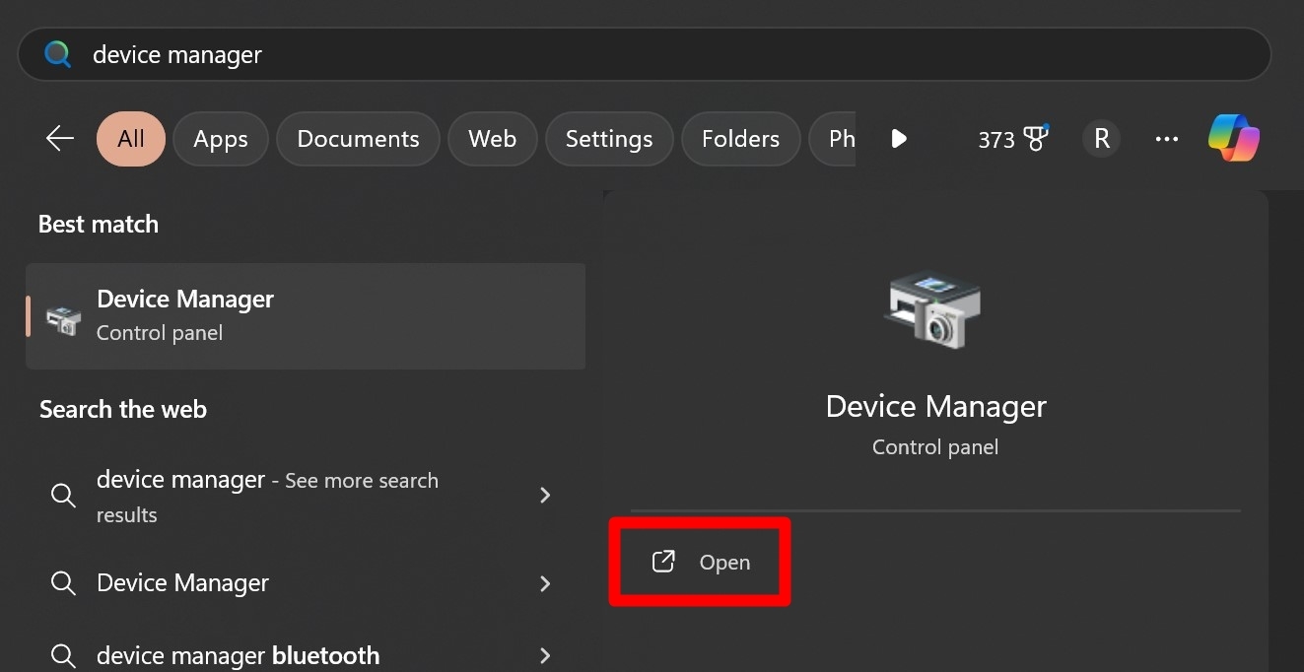Click the Device Manager icon in best match
The width and height of the screenshot is (1304, 672).
pyautogui.click(x=64, y=318)
